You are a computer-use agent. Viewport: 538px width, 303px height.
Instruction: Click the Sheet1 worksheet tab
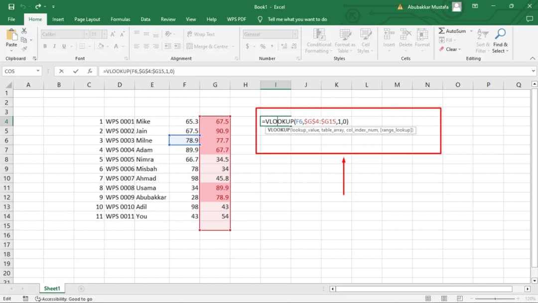[52, 289]
